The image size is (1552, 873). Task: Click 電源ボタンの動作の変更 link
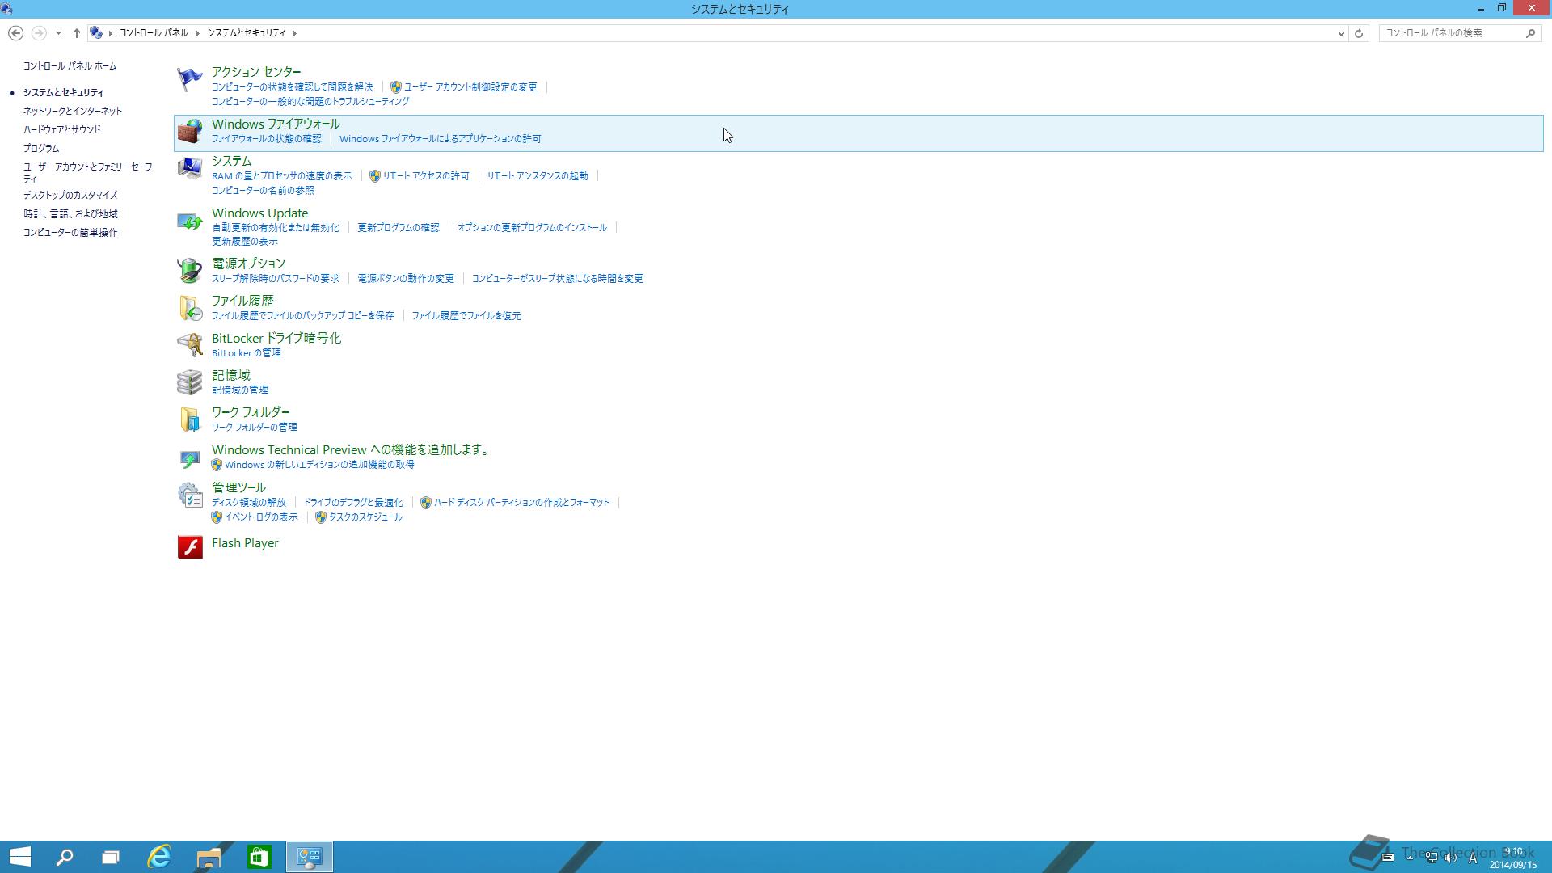click(x=406, y=279)
